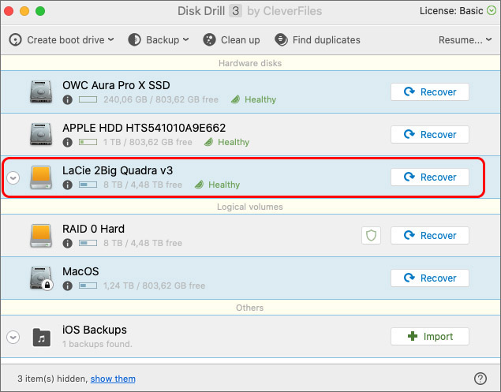Click the OWC SSD Healthy status

(x=253, y=99)
